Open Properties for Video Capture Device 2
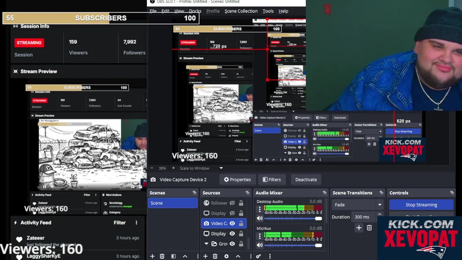This screenshot has width=462, height=260. tap(237, 179)
